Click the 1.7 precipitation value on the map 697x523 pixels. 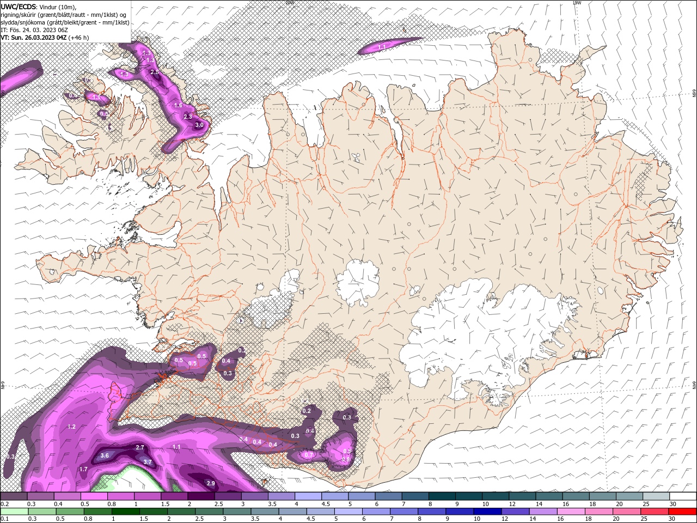(83, 469)
